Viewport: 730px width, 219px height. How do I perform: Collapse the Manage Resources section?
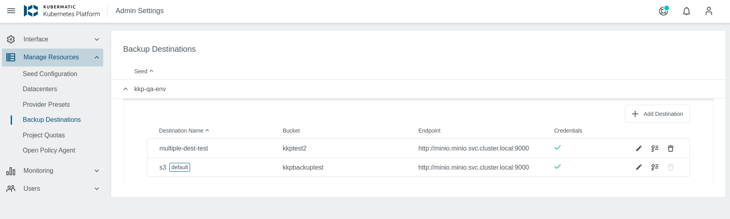53,57
